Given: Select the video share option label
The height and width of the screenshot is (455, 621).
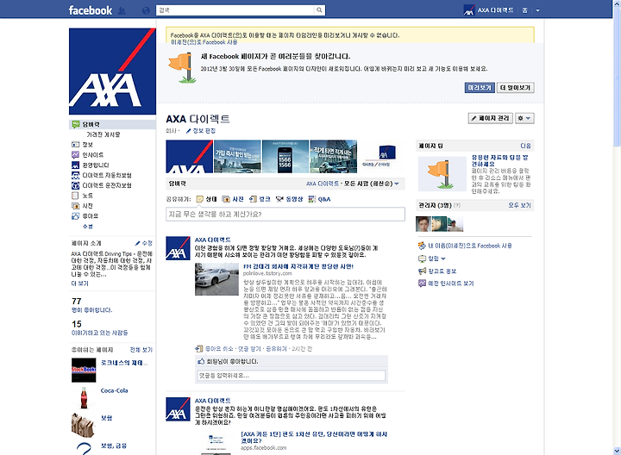Looking at the screenshot, I should point(294,199).
